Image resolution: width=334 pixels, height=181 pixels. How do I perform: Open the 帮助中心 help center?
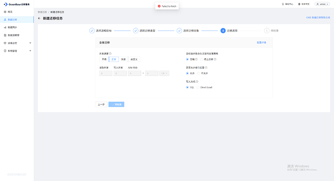[288, 4]
